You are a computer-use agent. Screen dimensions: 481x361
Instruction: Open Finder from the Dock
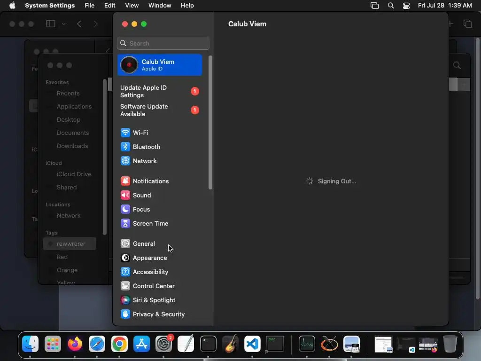click(x=30, y=344)
